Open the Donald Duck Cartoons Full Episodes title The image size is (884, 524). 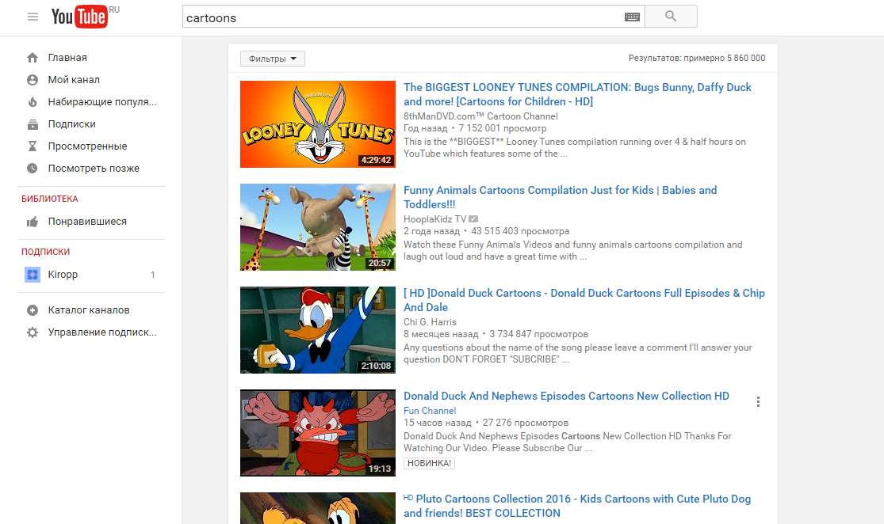(584, 301)
